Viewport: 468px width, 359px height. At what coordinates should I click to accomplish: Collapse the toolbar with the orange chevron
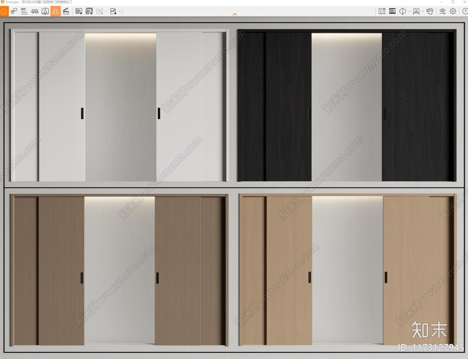[x=235, y=14]
